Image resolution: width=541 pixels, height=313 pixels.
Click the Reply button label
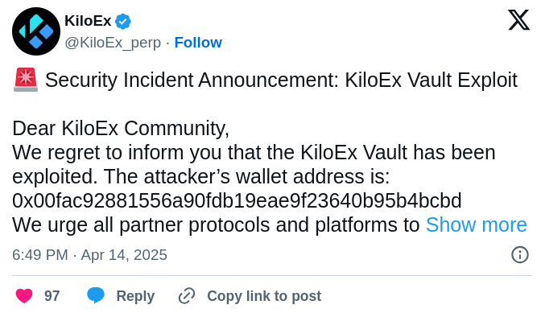[135, 296]
